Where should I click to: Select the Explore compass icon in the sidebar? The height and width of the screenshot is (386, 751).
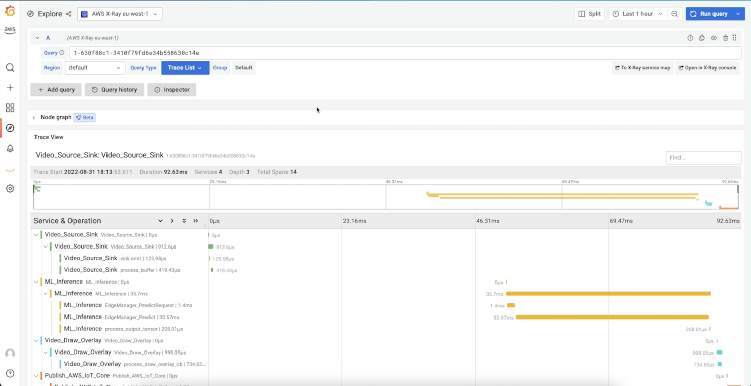click(10, 128)
